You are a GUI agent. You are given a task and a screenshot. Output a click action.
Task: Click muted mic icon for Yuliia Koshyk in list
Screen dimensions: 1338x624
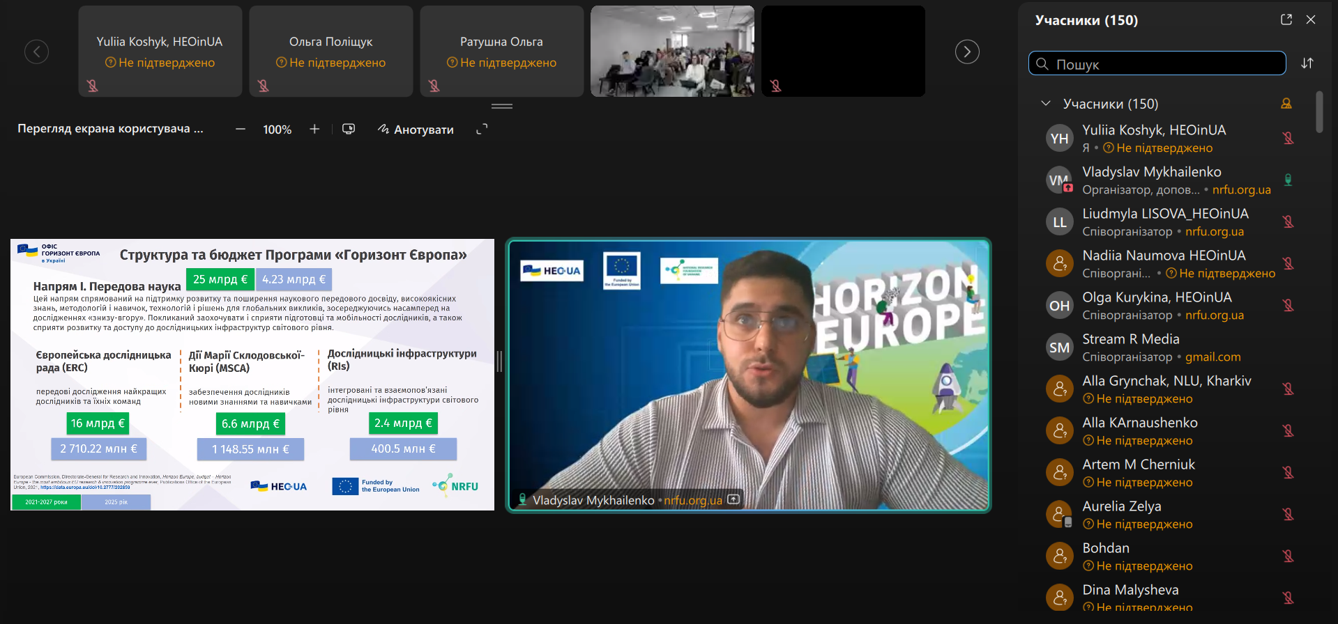pyautogui.click(x=1288, y=138)
